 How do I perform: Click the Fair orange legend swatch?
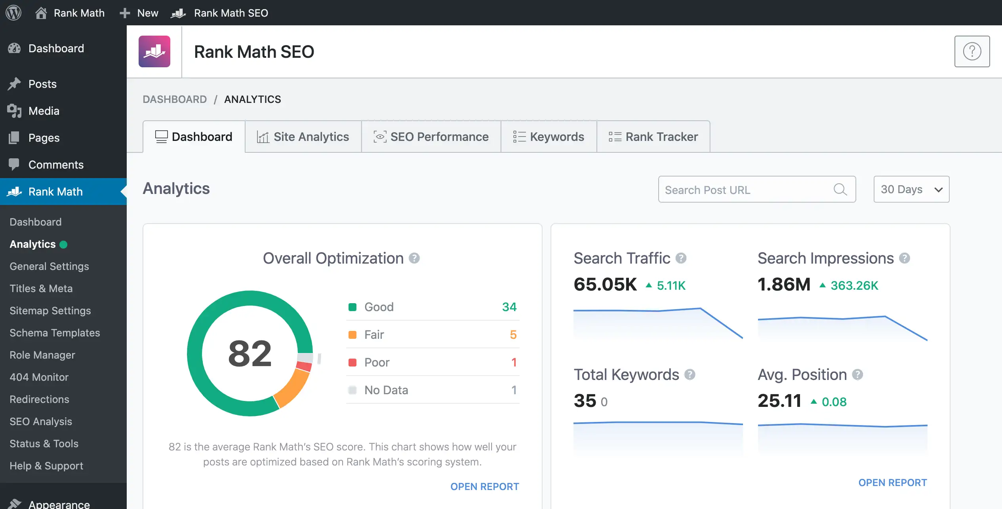tap(352, 334)
